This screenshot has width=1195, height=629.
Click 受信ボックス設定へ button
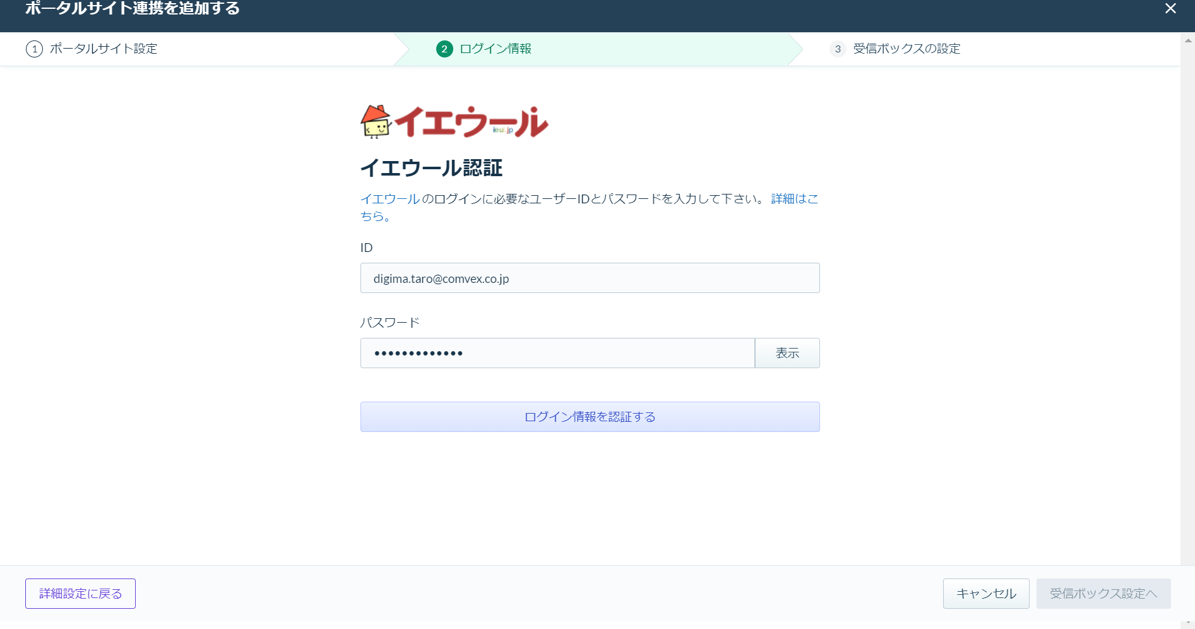point(1103,594)
